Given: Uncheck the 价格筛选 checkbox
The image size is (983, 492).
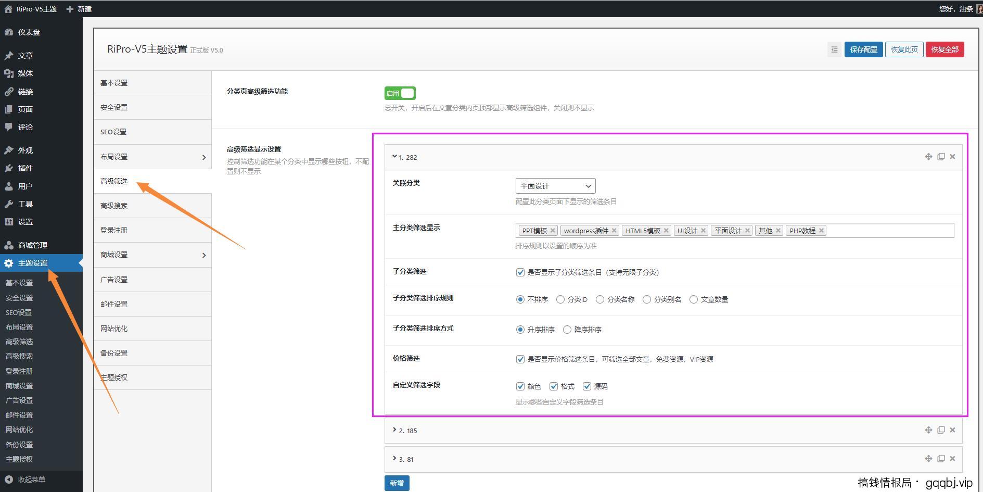Looking at the screenshot, I should [520, 359].
